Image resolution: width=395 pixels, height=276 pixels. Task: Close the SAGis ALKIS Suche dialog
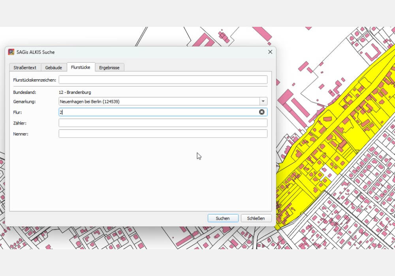(270, 52)
